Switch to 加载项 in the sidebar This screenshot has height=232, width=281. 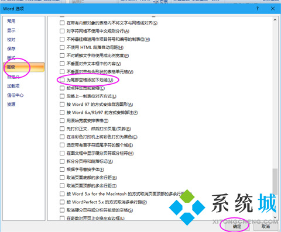point(13,86)
